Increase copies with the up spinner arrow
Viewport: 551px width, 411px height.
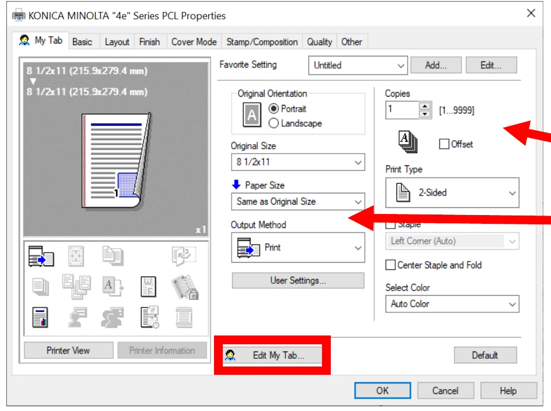425,106
